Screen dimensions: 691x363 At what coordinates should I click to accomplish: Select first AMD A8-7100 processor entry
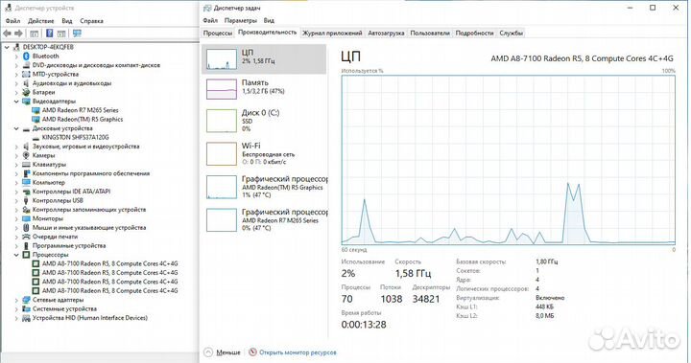[x=109, y=263]
